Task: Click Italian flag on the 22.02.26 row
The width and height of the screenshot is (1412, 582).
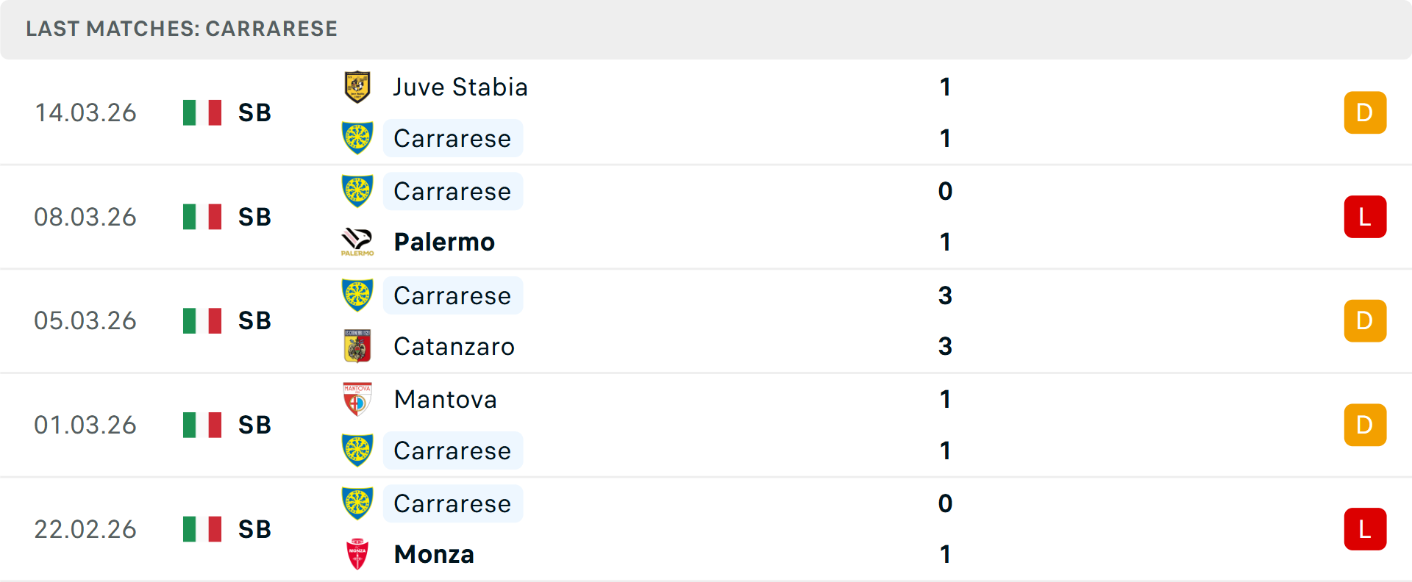Action: 202,529
